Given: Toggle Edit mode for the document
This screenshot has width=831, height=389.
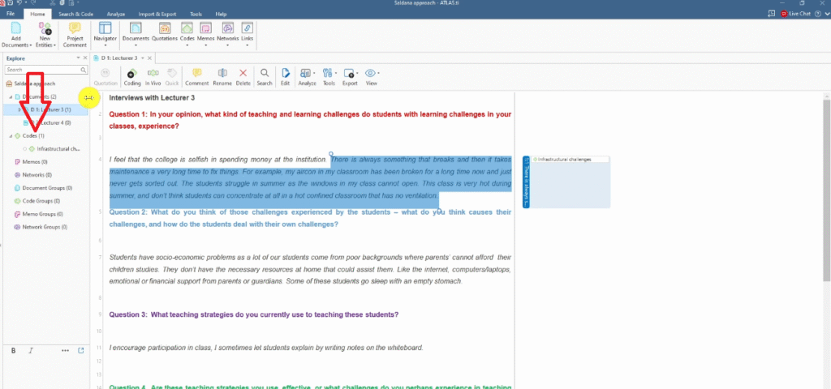Looking at the screenshot, I should click(285, 75).
